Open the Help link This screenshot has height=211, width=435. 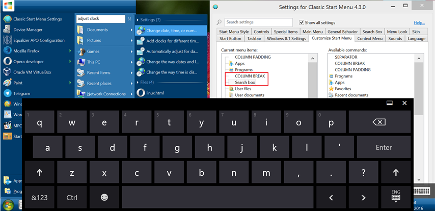click(419, 23)
